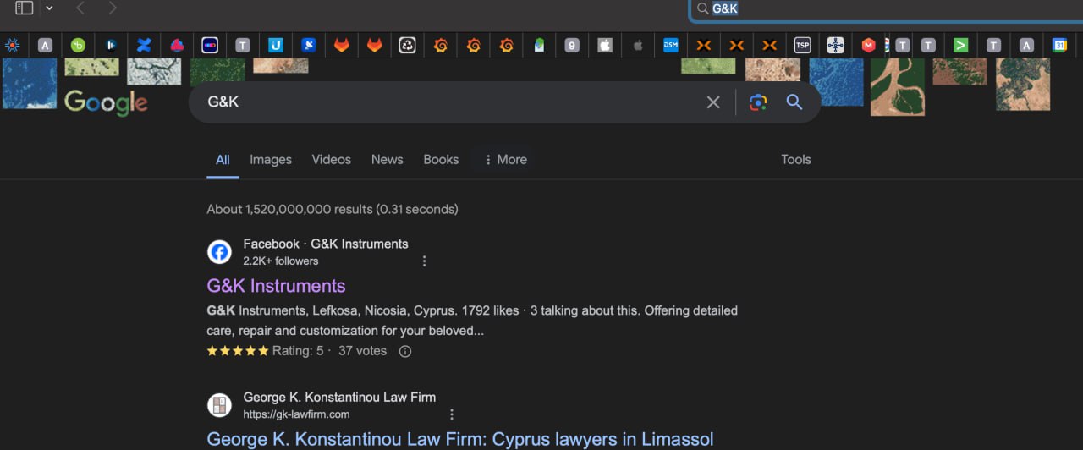Click the Google Lens search by image icon
The height and width of the screenshot is (450, 1083).
coord(758,102)
